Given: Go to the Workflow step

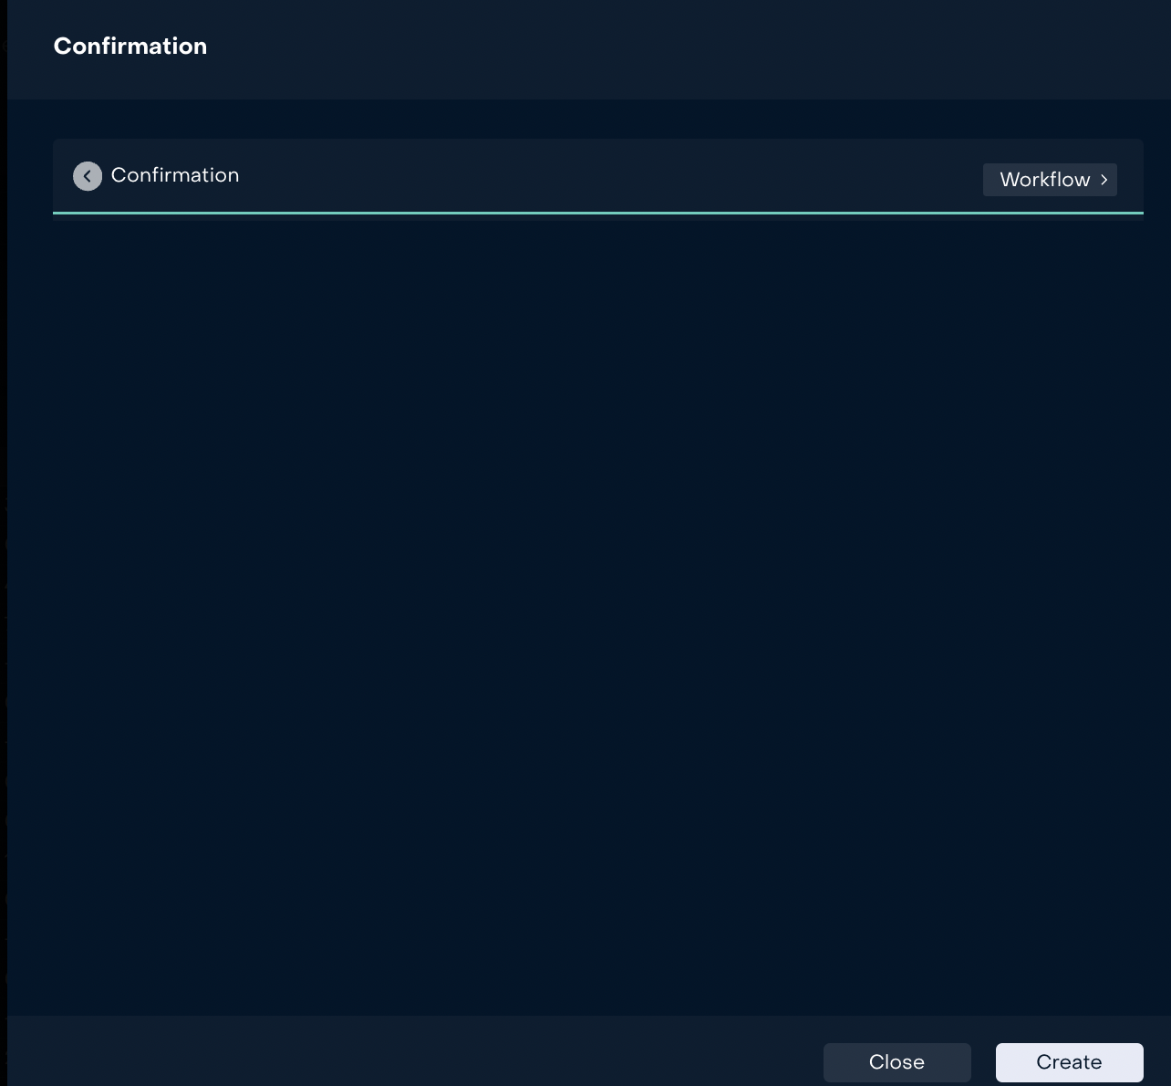Looking at the screenshot, I should click(1049, 180).
